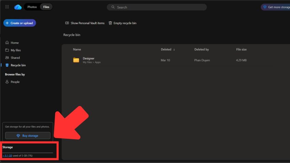This screenshot has height=163, width=290.
Task: Sort by Deleted column header
Action: pos(166,49)
